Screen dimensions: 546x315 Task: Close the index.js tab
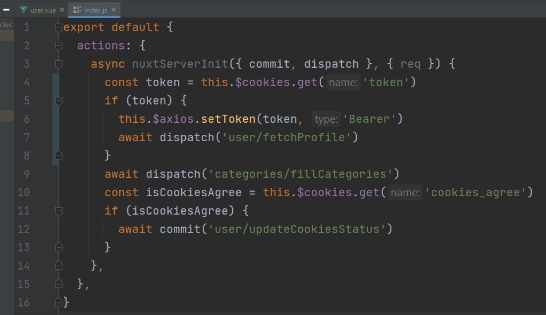(114, 10)
